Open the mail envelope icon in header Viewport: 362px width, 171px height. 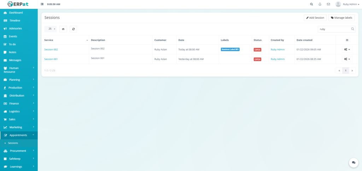click(328, 4)
